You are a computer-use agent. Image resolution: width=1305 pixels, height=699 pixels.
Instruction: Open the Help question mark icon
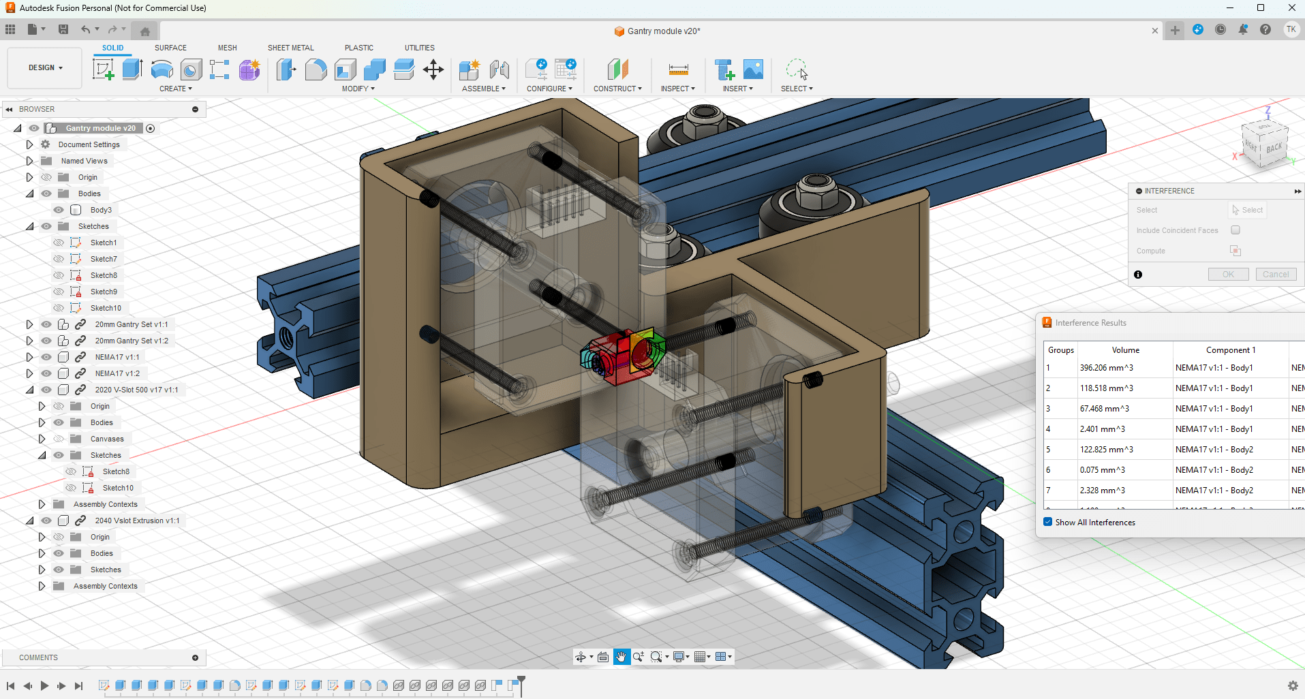[x=1265, y=29]
